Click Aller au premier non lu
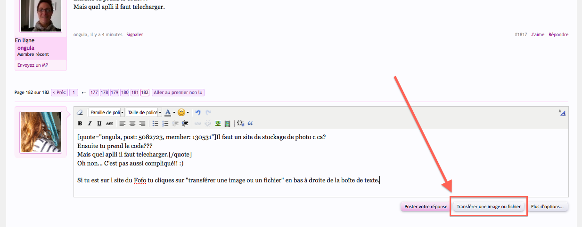The height and width of the screenshot is (227, 582). tap(178, 93)
